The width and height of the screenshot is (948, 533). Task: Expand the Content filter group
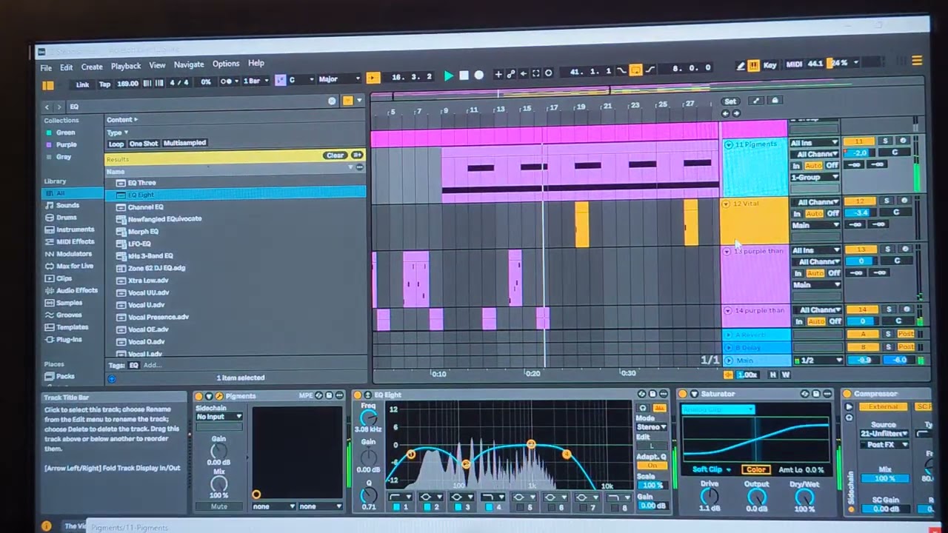coord(122,119)
